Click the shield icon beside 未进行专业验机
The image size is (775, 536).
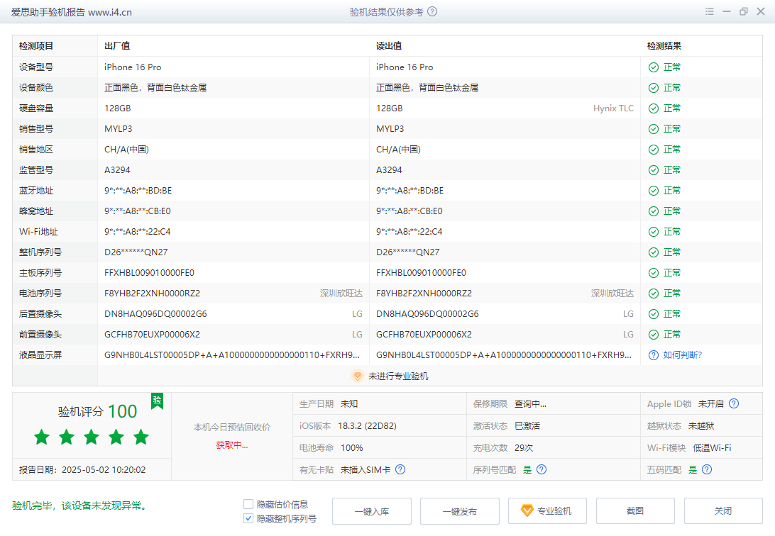tap(358, 376)
